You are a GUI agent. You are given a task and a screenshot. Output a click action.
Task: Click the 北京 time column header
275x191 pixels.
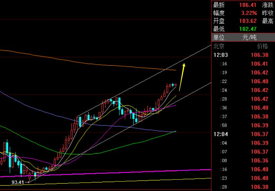(219, 46)
